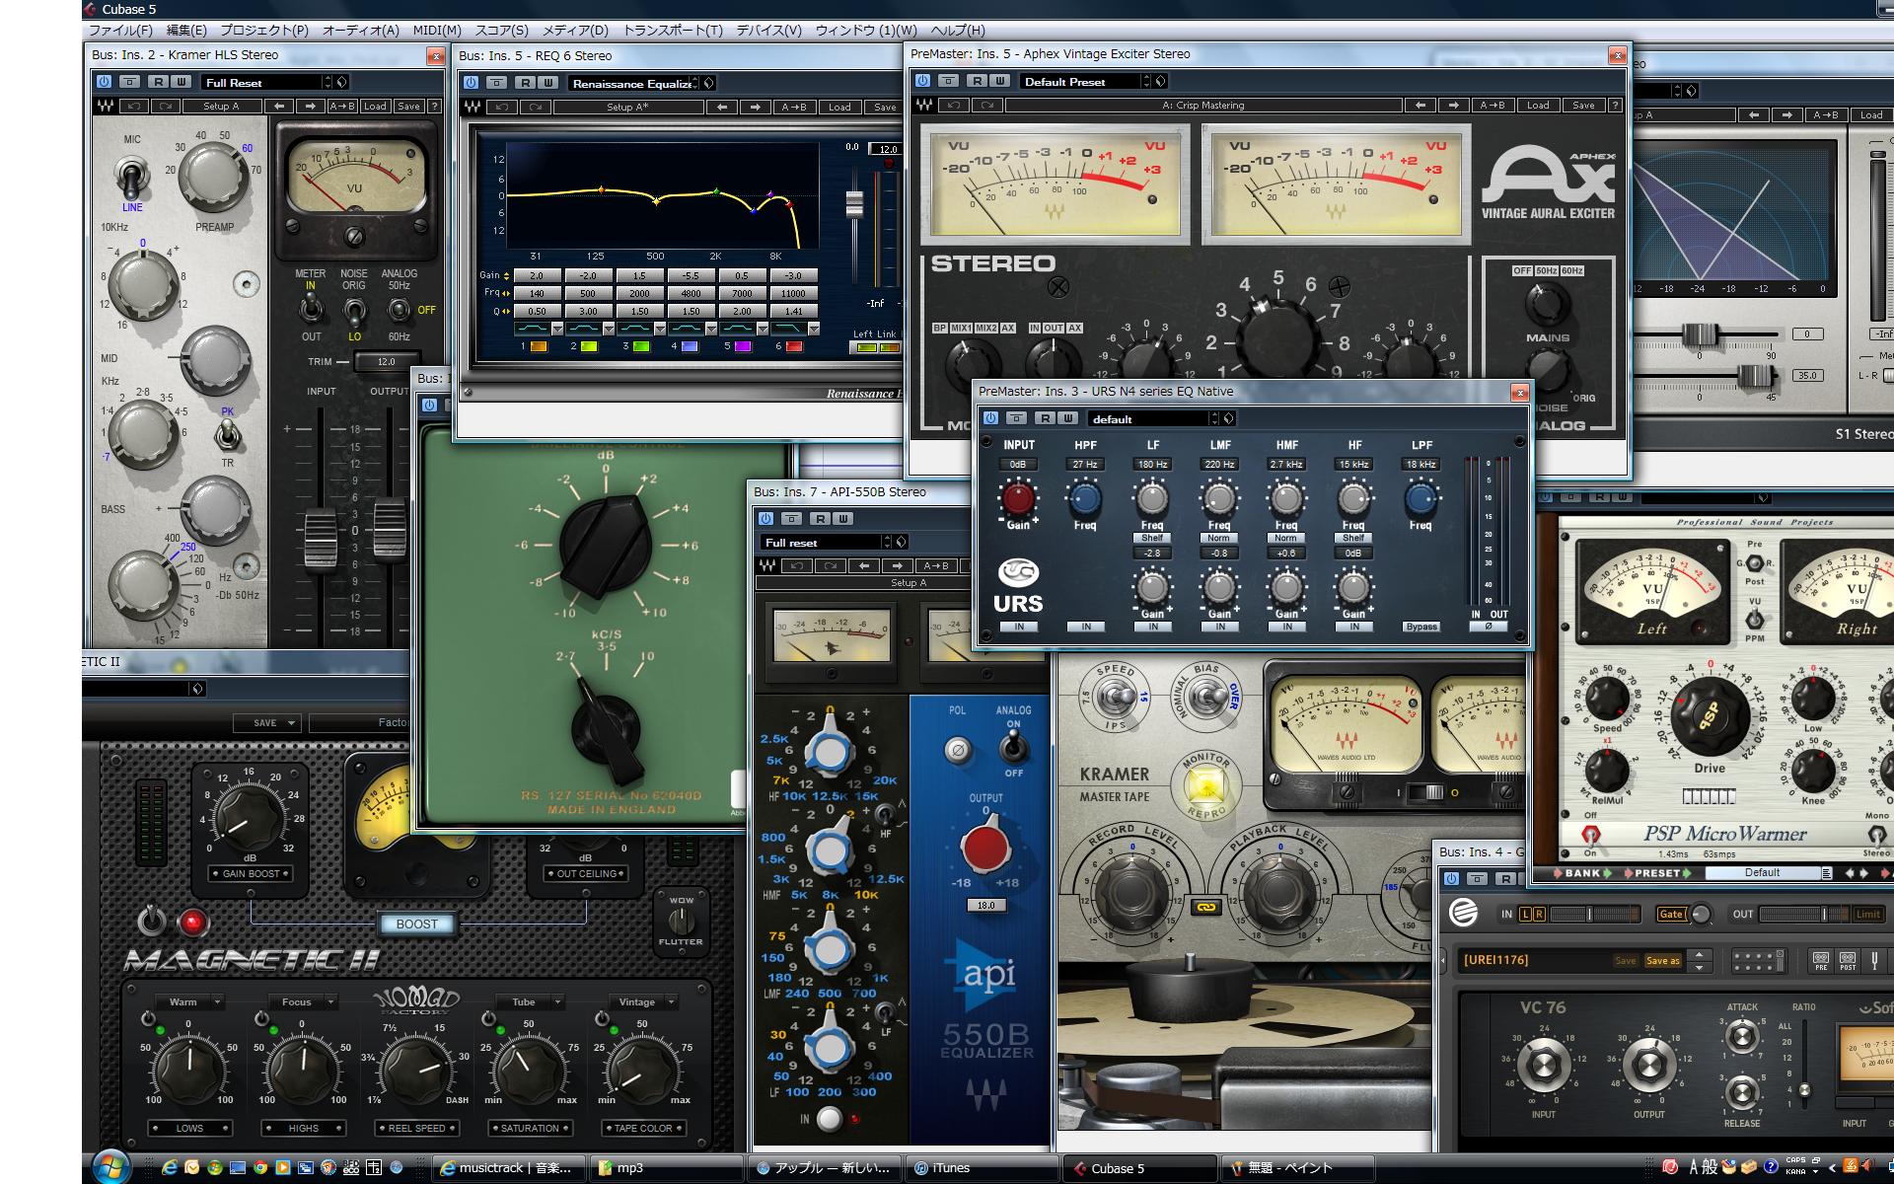Open ファイル(F) menu in Cubase
This screenshot has width=1894, height=1184.
point(121,31)
